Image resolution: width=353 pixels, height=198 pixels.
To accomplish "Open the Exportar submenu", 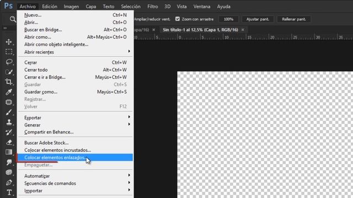I will point(75,118).
